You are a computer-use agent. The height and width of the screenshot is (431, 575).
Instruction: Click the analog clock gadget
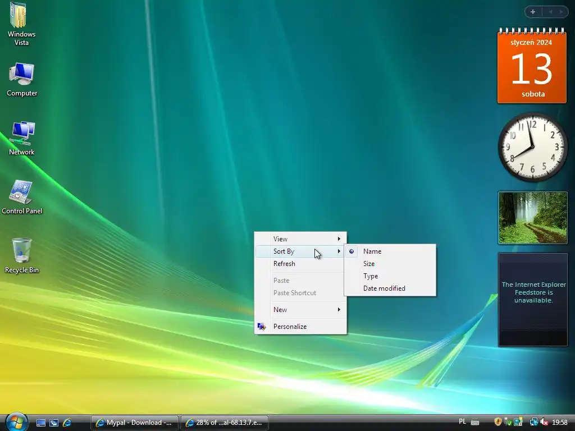click(x=532, y=146)
